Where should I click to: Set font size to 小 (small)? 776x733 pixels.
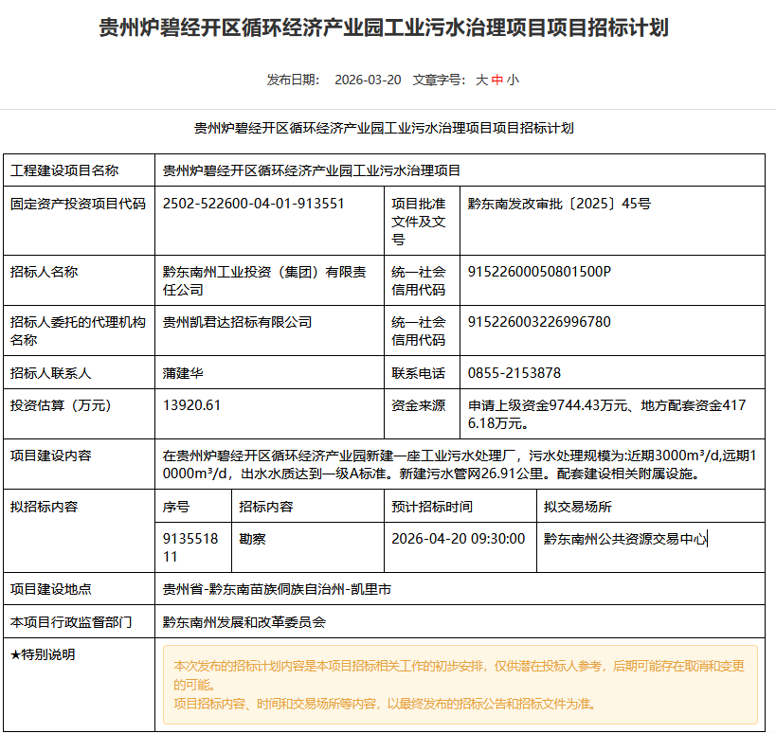tap(513, 80)
